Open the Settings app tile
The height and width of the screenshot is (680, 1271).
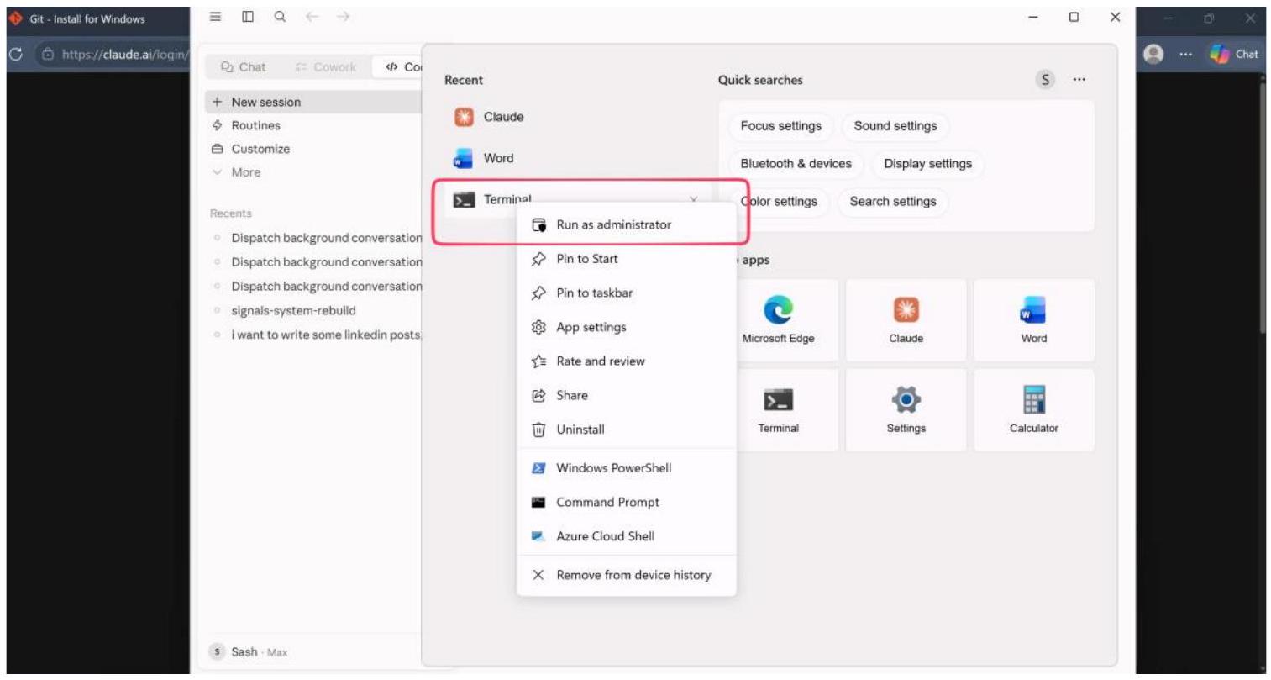(906, 410)
